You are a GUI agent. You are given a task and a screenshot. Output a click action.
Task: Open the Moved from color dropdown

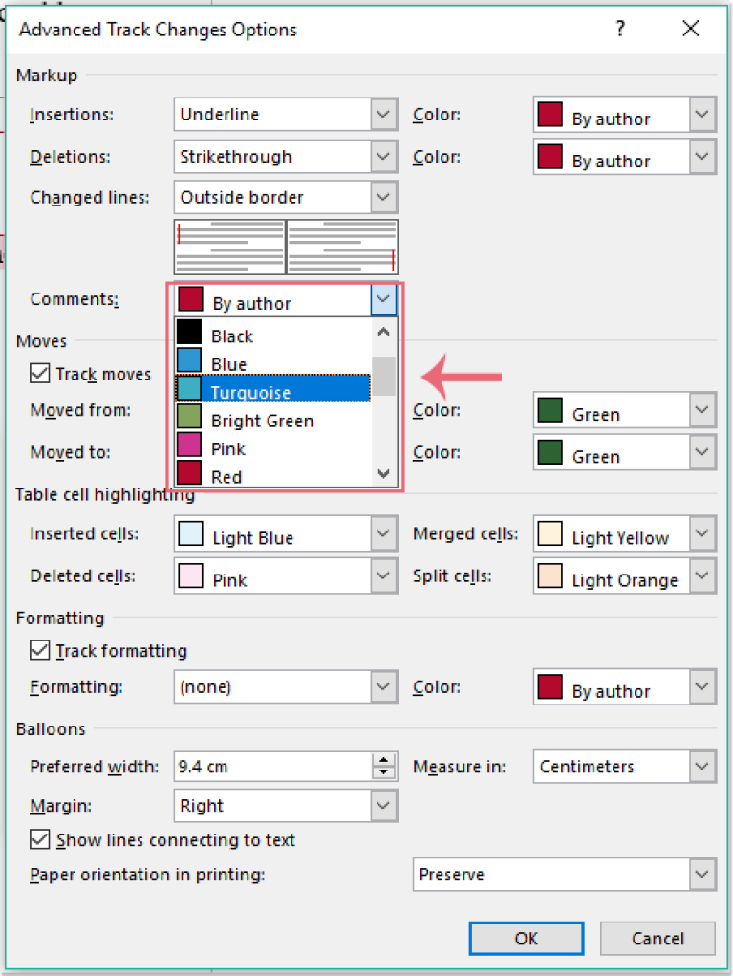(701, 410)
